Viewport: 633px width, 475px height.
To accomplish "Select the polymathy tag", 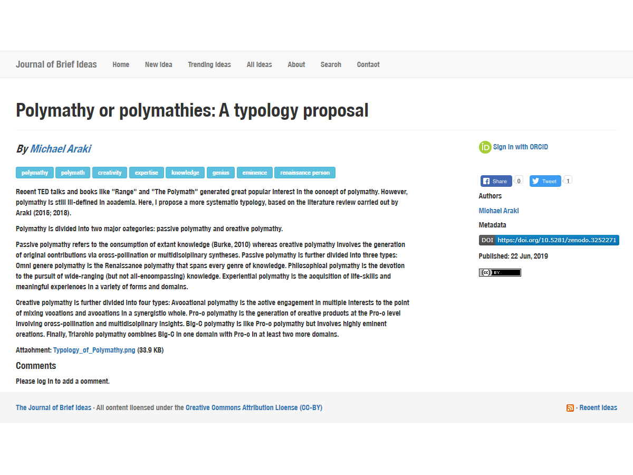I will (x=35, y=173).
